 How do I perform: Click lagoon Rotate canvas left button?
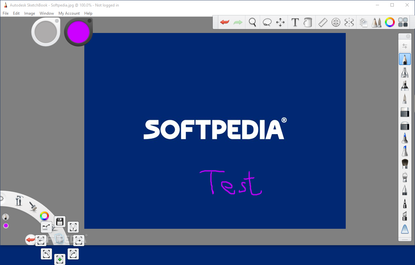46,254
